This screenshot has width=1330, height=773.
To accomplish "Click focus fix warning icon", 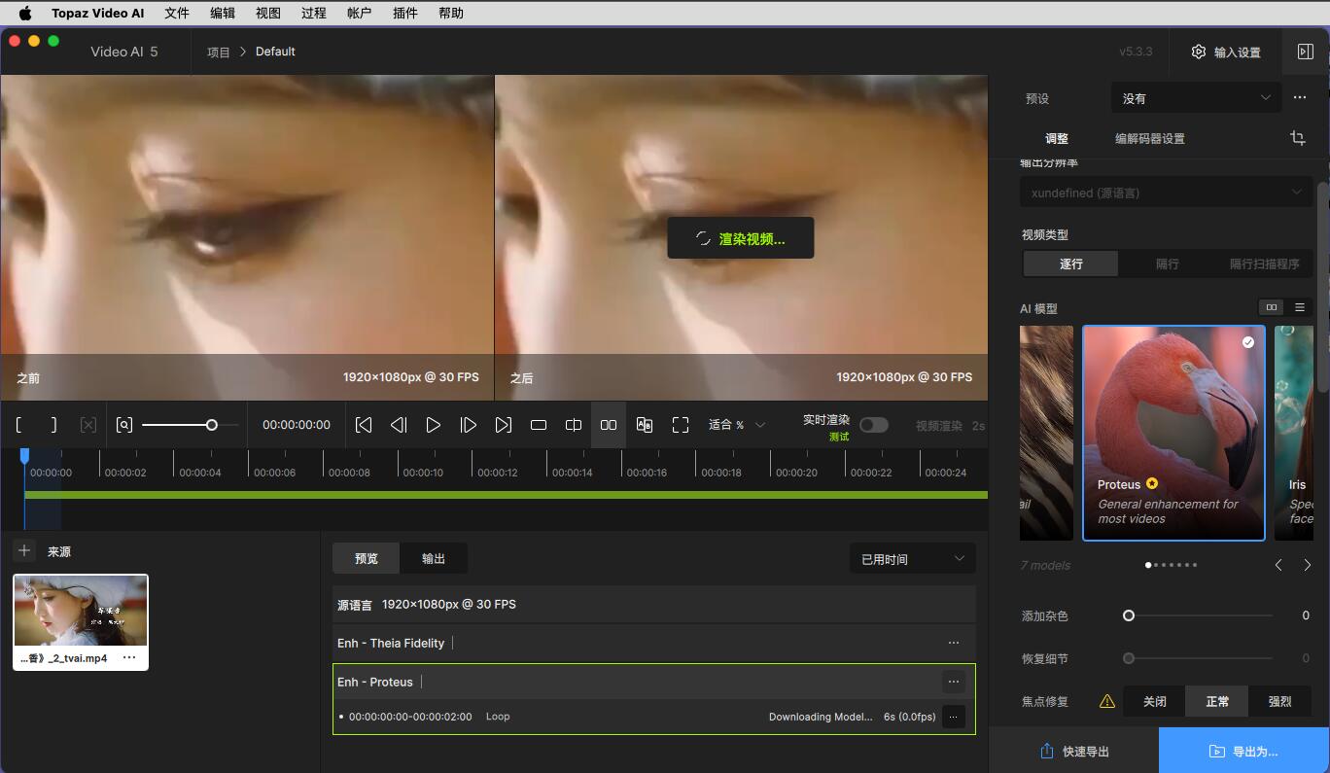I will [x=1106, y=701].
